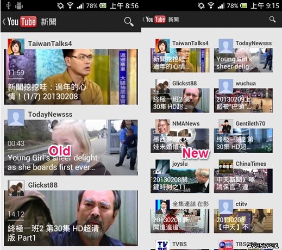This screenshot has width=282, height=250.
Task: Tap the YouTube logo in the New layout header
Action: [x=155, y=20]
